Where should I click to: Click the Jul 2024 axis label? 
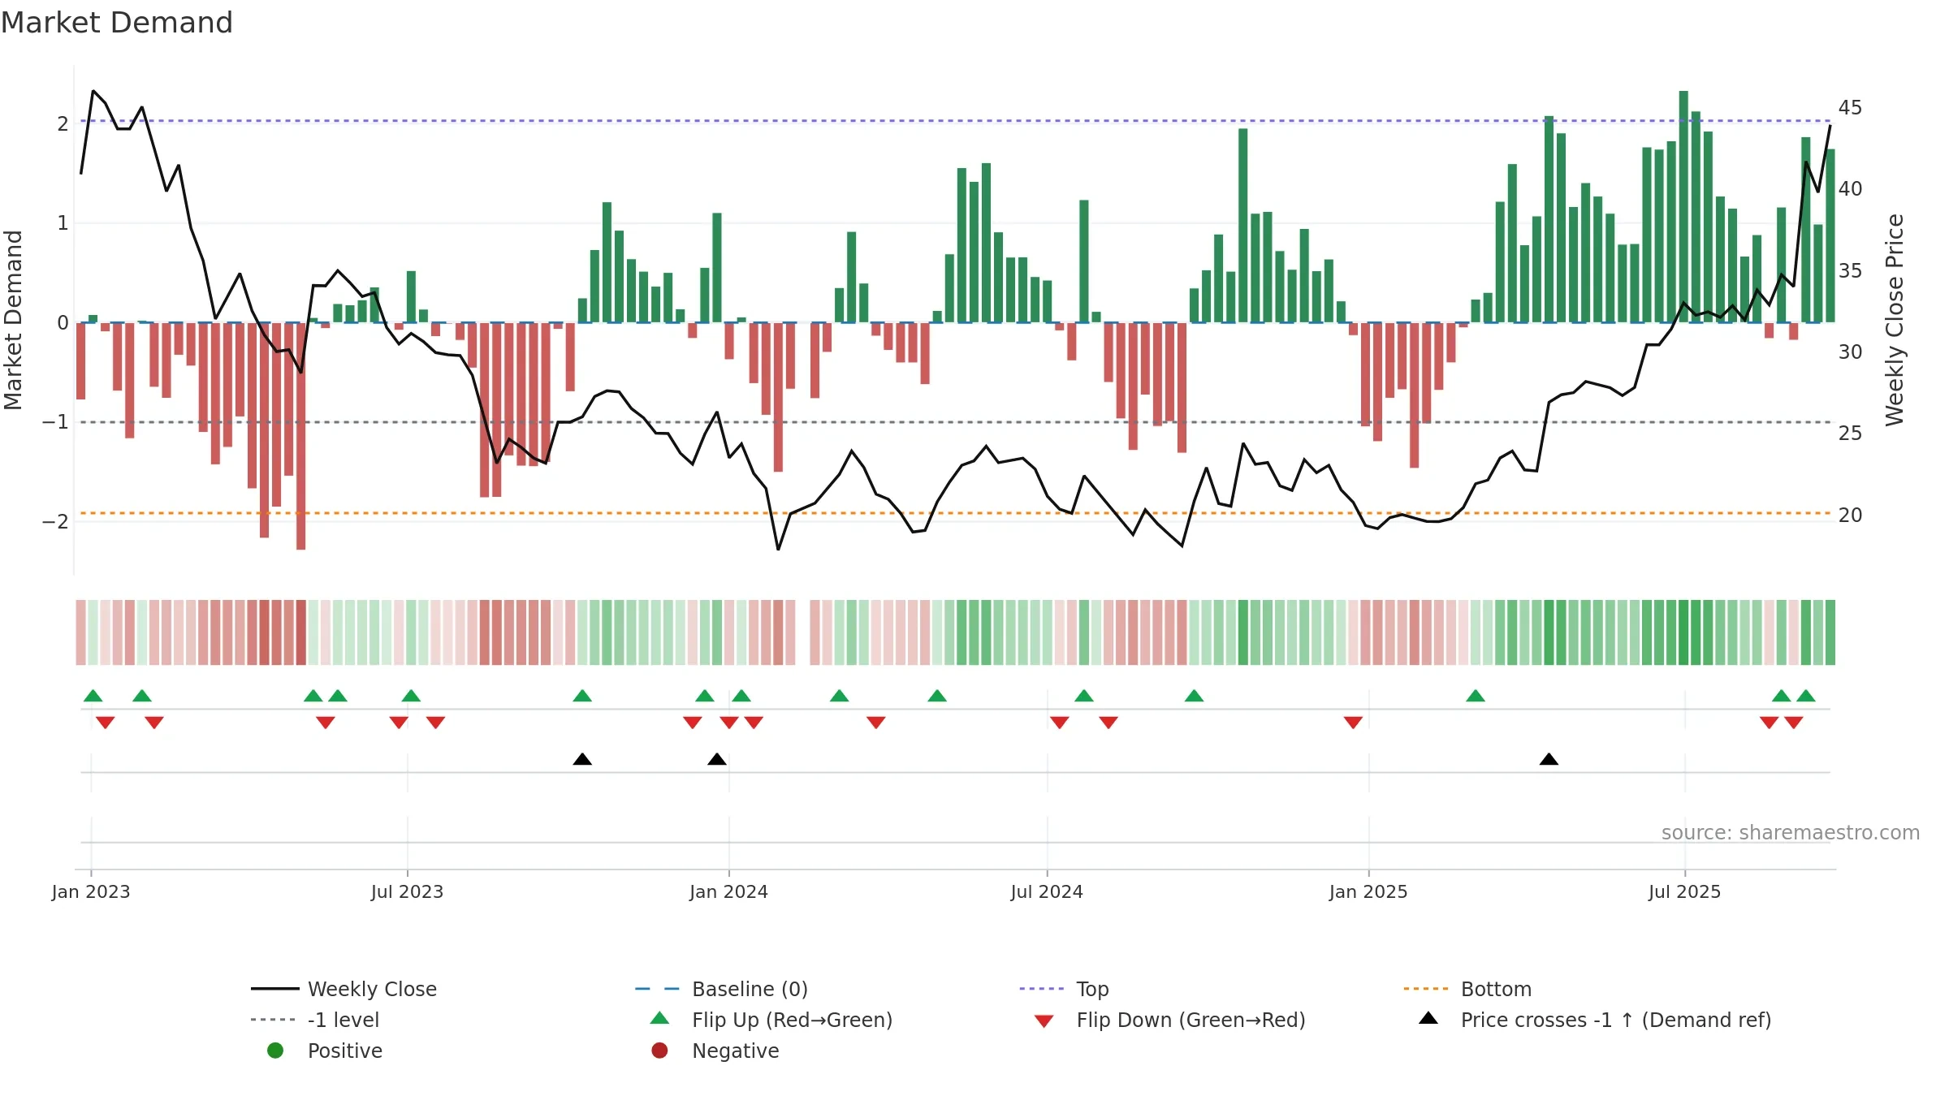[1047, 891]
